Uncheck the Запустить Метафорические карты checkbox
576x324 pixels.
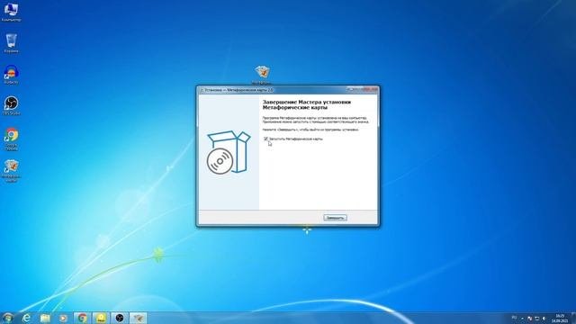point(265,139)
